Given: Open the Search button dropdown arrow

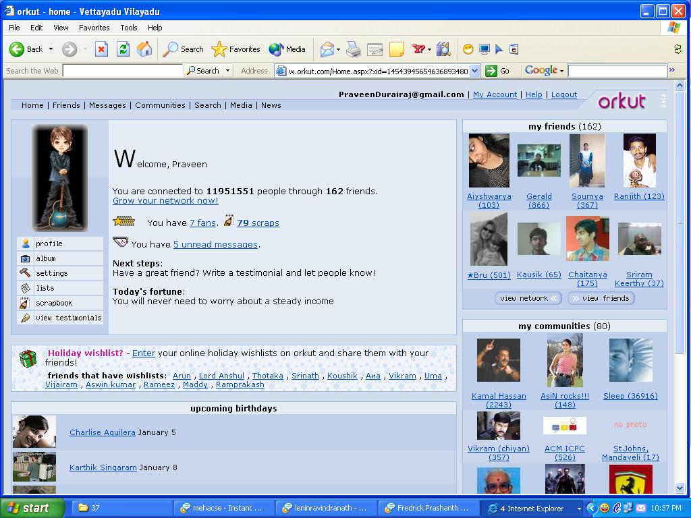Looking at the screenshot, I should (x=228, y=70).
